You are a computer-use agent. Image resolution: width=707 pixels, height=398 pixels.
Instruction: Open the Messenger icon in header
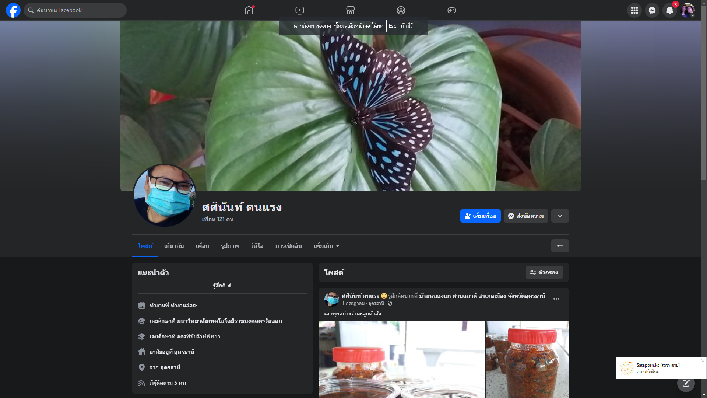coord(652,10)
